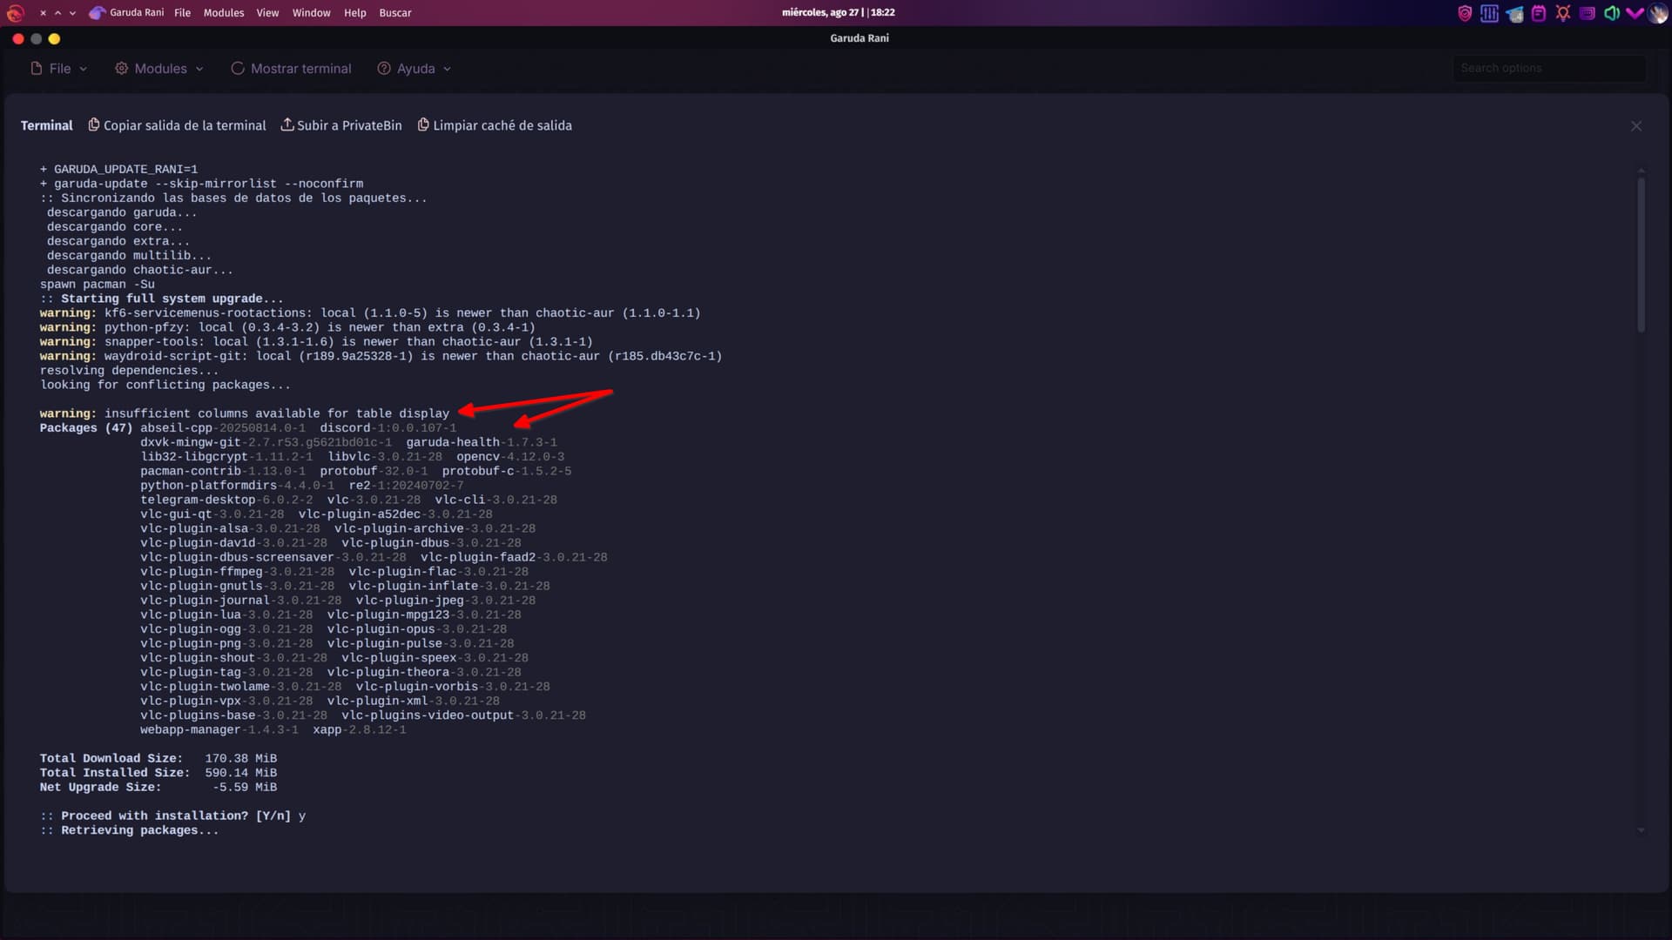
Task: Click 'garuda-health' package entry
Action: [482, 442]
